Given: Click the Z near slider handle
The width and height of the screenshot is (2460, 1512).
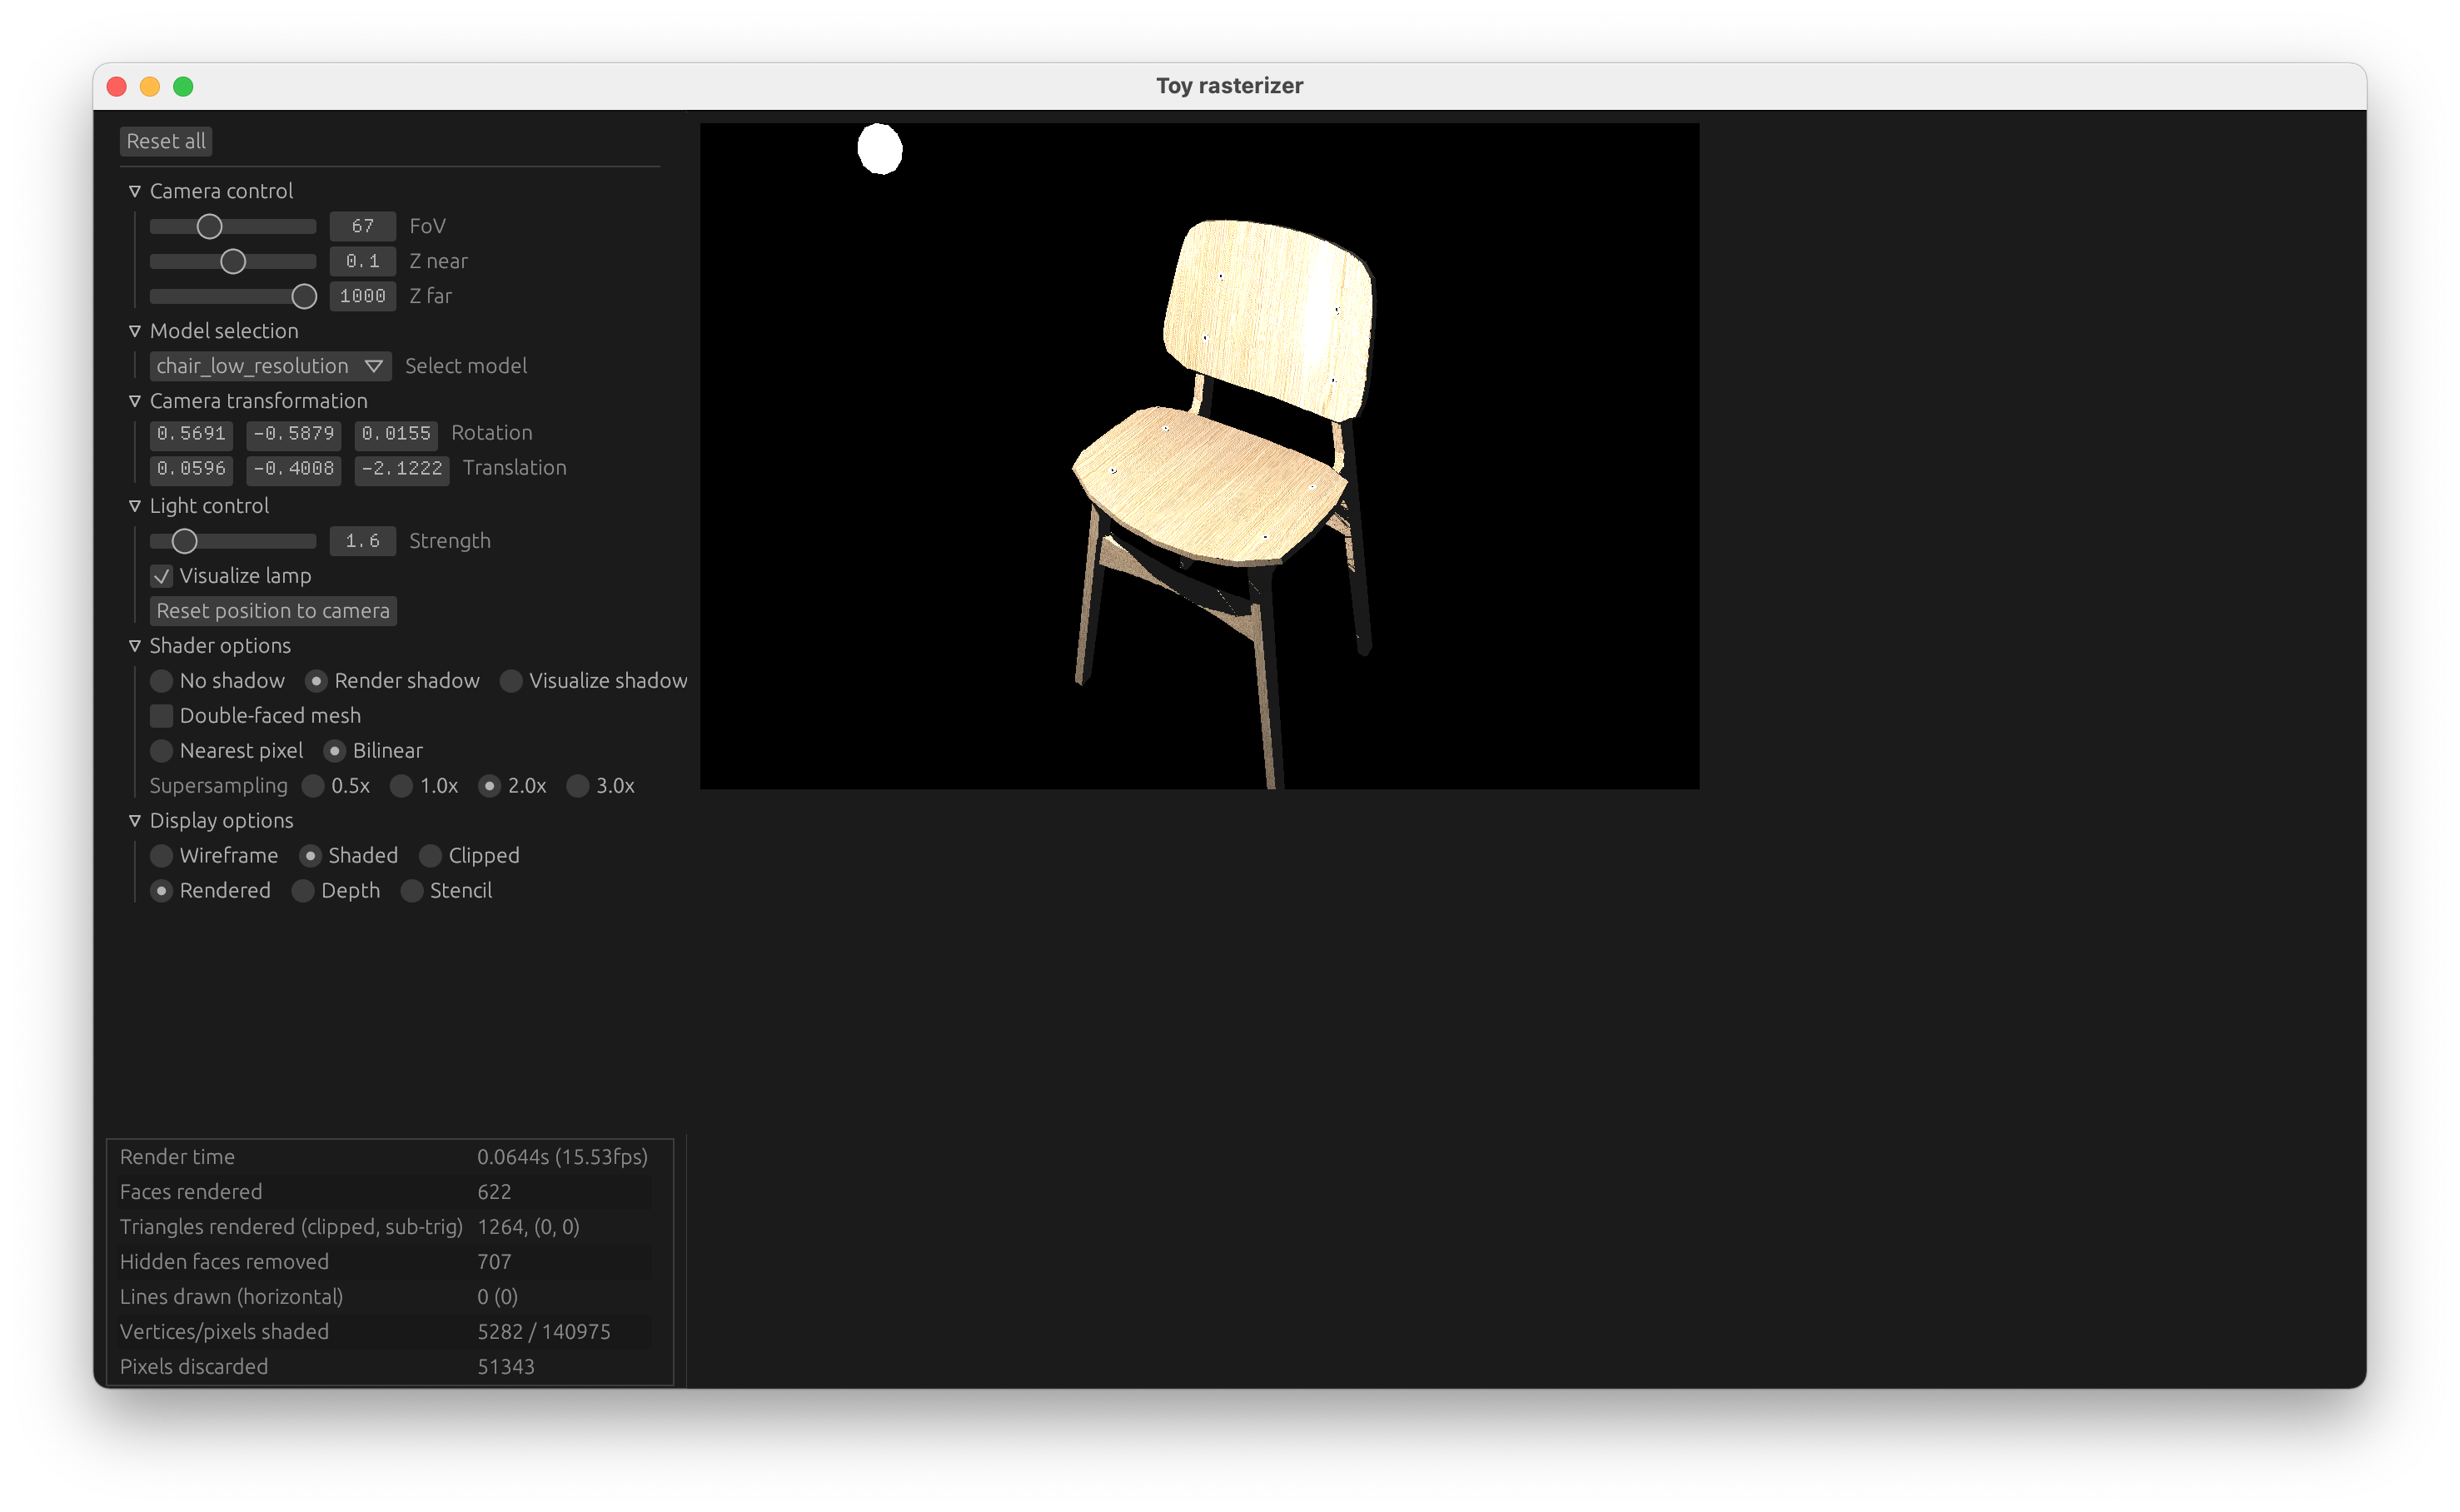Looking at the screenshot, I should [233, 262].
